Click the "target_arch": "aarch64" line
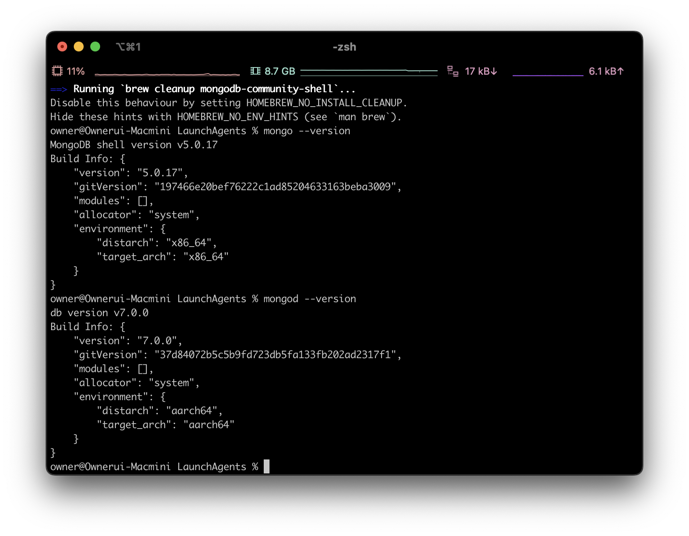This screenshot has width=689, height=536. click(166, 425)
